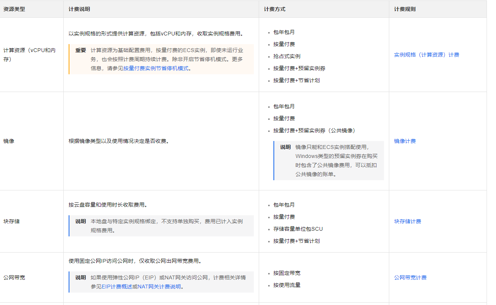Click the 计费说明 column header
This screenshot has width=496, height=305.
pos(79,9)
